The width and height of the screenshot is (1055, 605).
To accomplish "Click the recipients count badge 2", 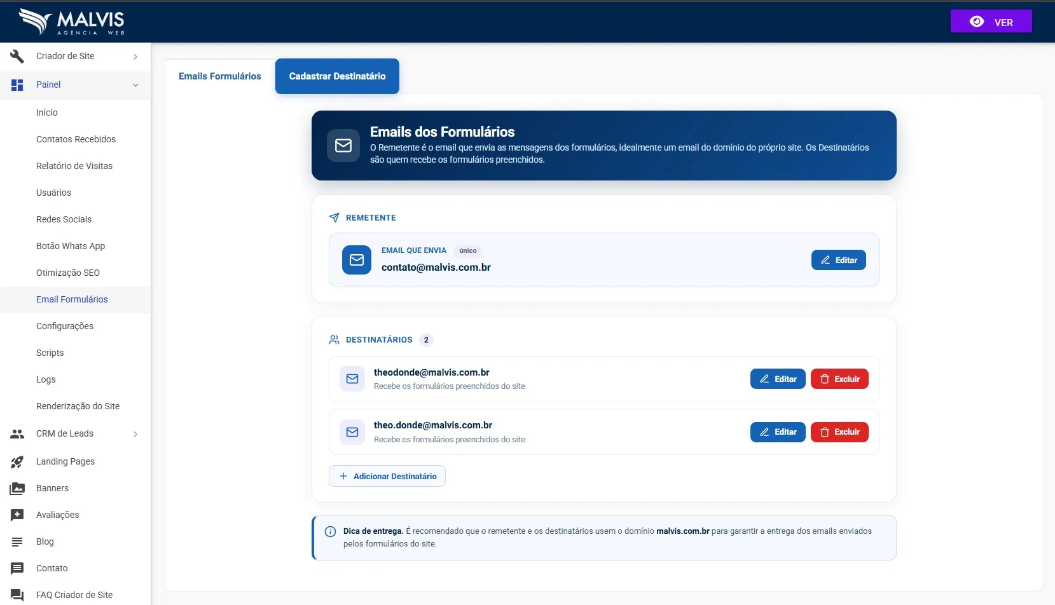I will 426,340.
